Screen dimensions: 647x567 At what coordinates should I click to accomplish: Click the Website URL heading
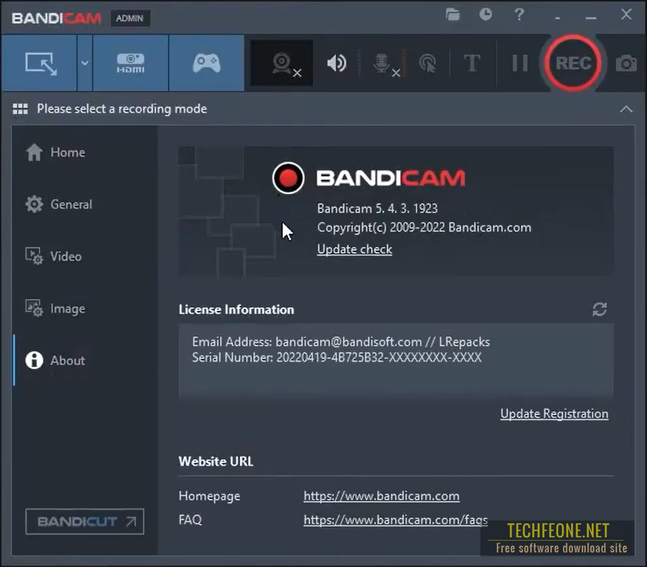tap(216, 461)
